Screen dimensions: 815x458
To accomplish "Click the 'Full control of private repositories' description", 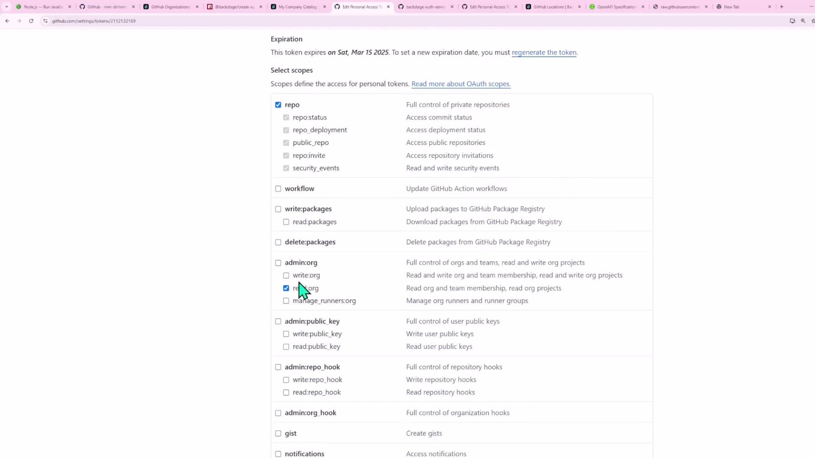I will click(x=458, y=104).
